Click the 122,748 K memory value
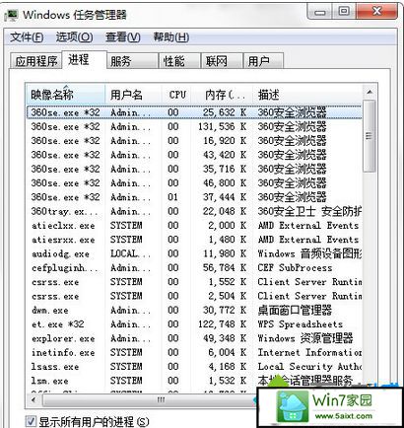Viewport: 404px width, 428px height. coord(222,324)
